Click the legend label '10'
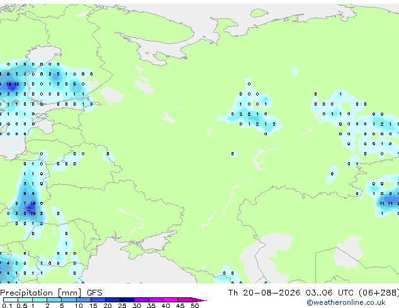The image size is (399, 308). tap(79, 305)
